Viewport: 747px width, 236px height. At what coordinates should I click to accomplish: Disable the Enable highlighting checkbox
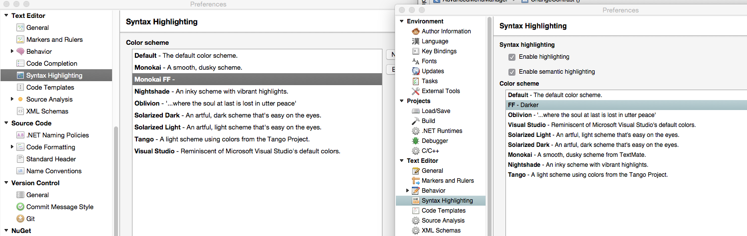[512, 57]
